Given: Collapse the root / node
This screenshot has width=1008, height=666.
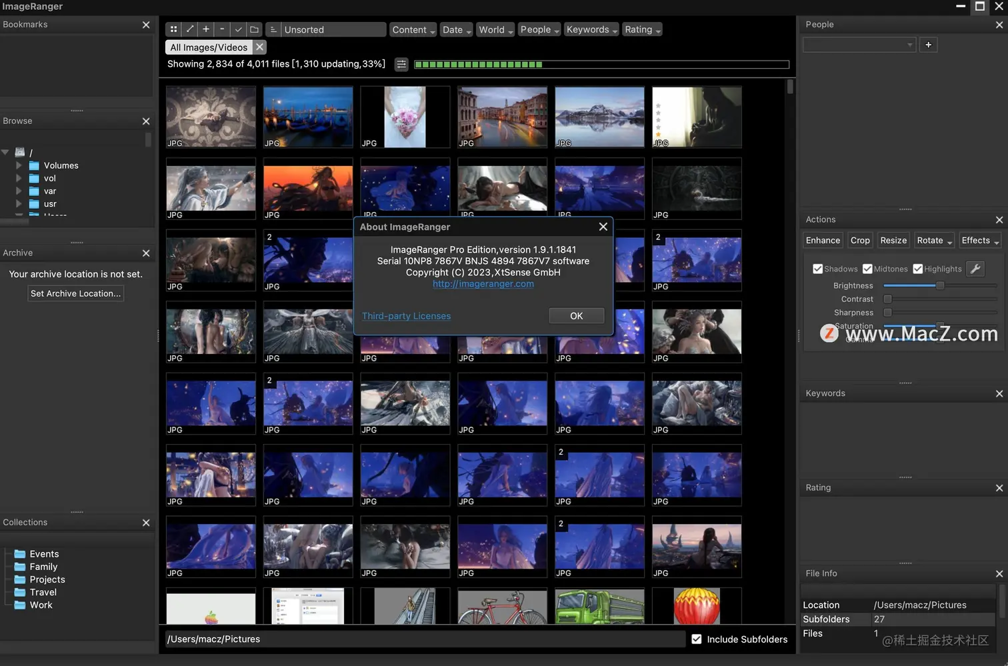Looking at the screenshot, I should (5, 152).
